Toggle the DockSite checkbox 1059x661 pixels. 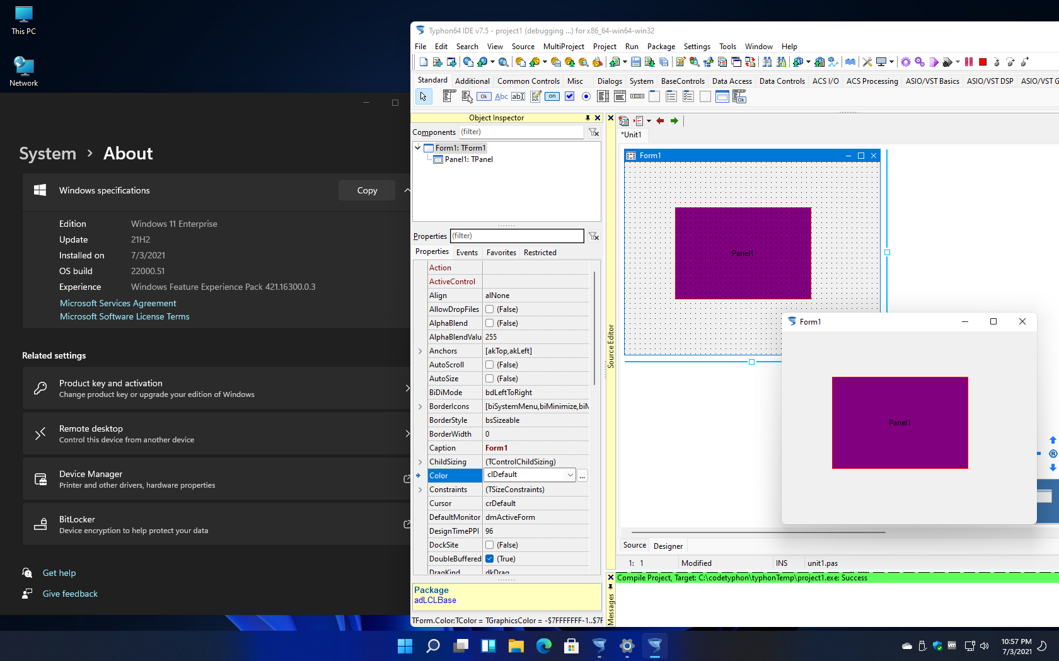[490, 545]
